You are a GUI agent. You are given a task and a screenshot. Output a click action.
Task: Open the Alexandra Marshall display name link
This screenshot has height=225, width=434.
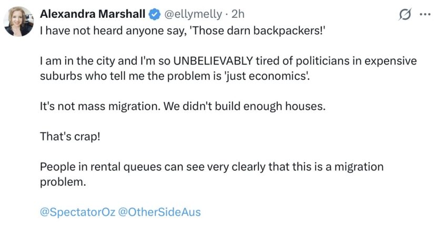(x=93, y=14)
